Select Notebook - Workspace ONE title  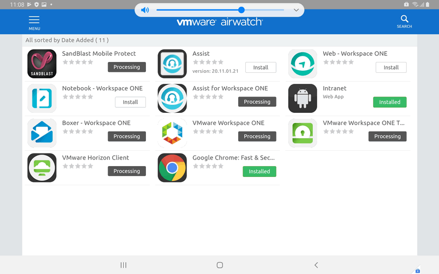click(103, 88)
